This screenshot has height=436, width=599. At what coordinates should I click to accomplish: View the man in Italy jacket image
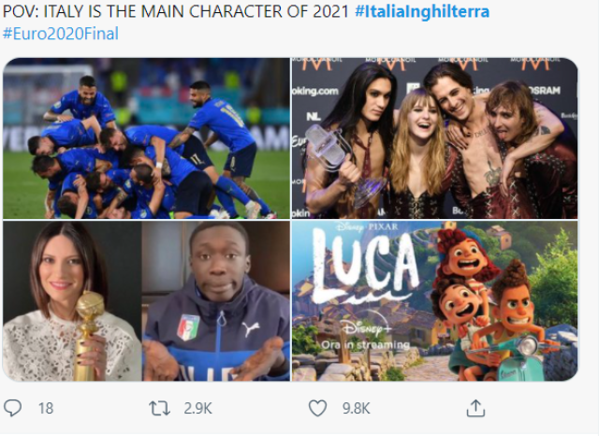215,300
